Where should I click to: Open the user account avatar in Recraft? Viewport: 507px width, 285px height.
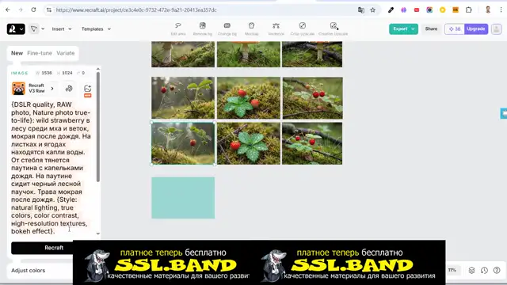tap(497, 29)
